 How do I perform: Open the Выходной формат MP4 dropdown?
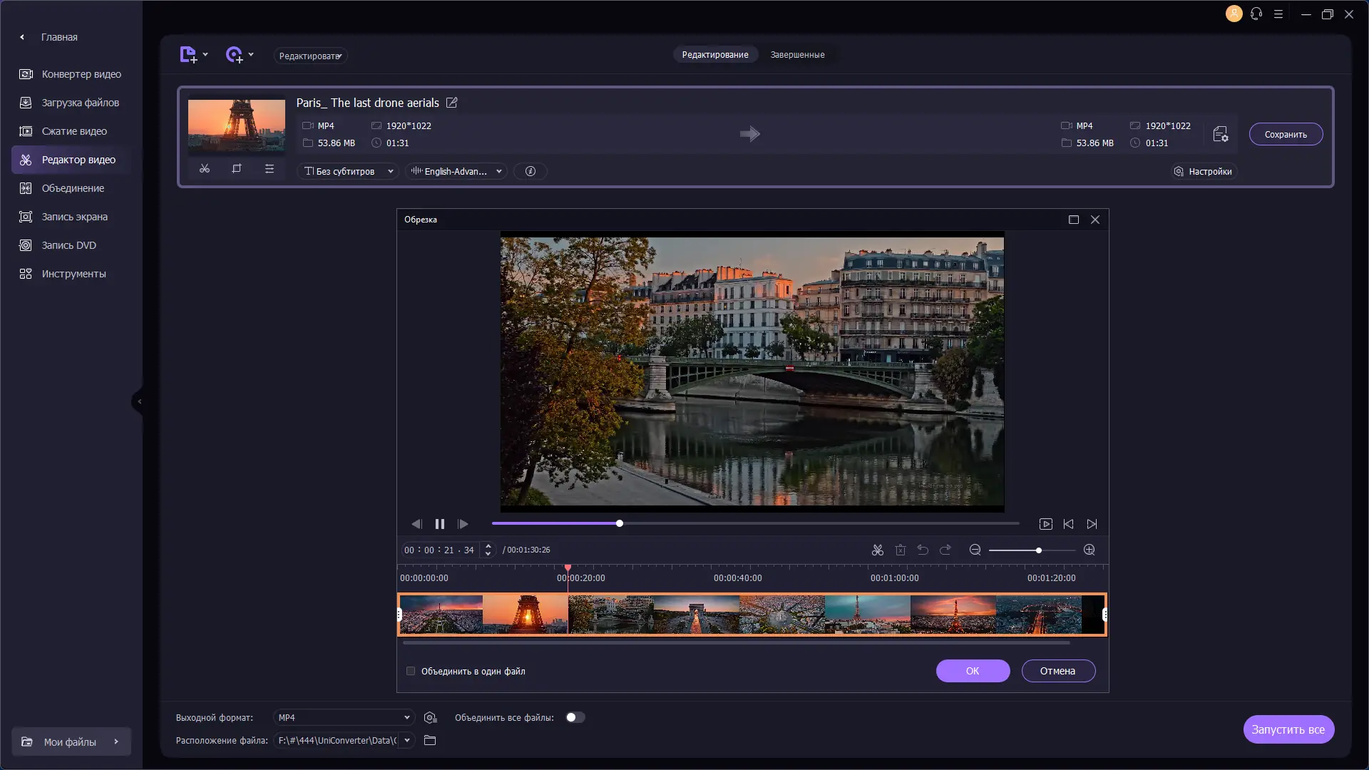(x=344, y=717)
